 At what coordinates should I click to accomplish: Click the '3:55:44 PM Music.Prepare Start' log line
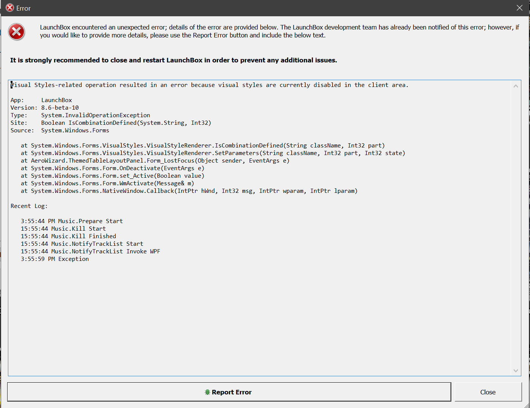click(x=72, y=221)
